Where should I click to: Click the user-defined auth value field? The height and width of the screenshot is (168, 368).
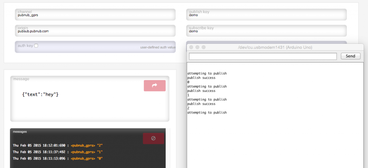[x=108, y=47]
